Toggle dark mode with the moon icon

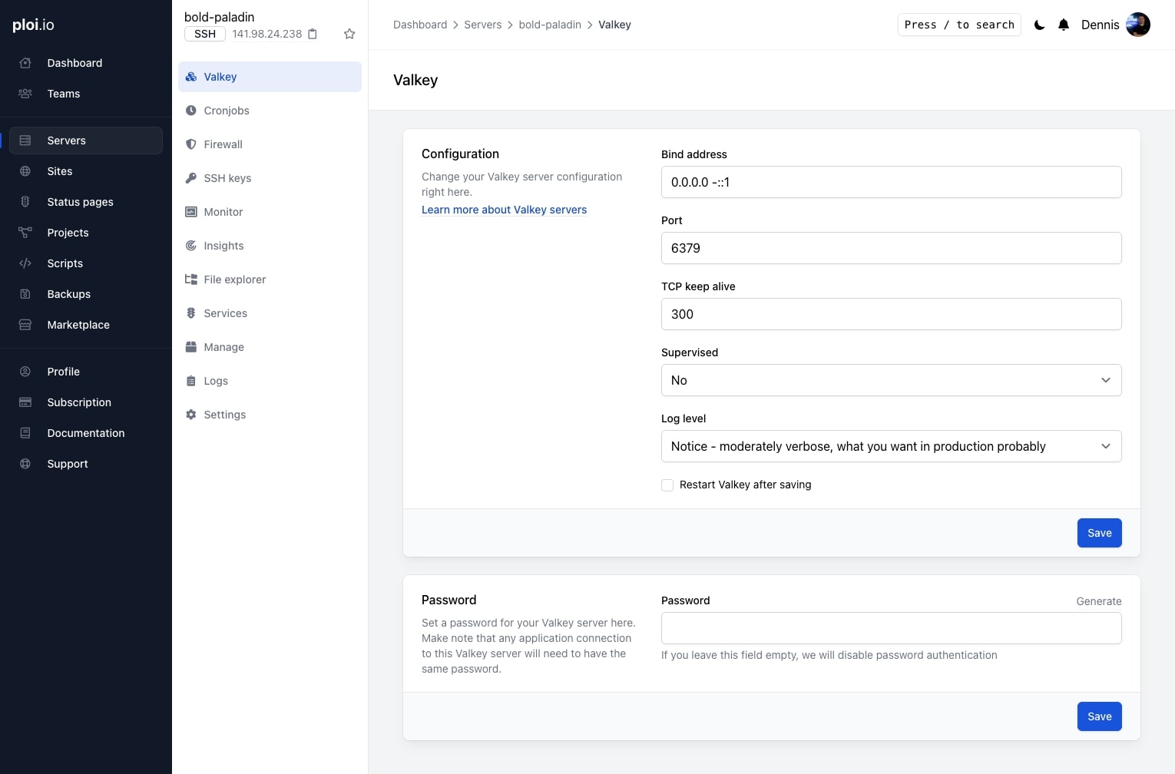point(1040,25)
